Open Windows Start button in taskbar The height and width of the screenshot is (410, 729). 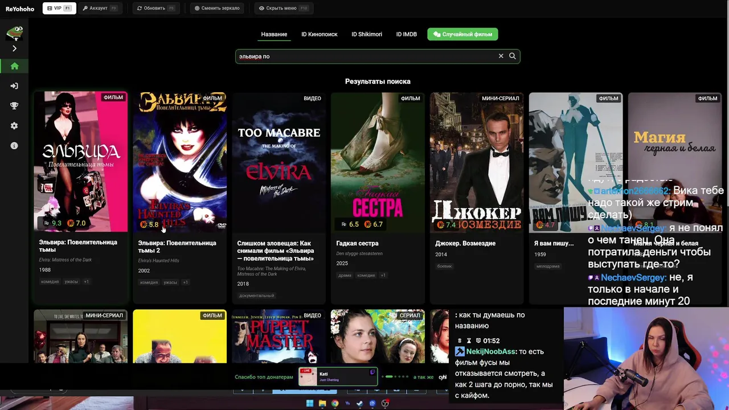[310, 403]
